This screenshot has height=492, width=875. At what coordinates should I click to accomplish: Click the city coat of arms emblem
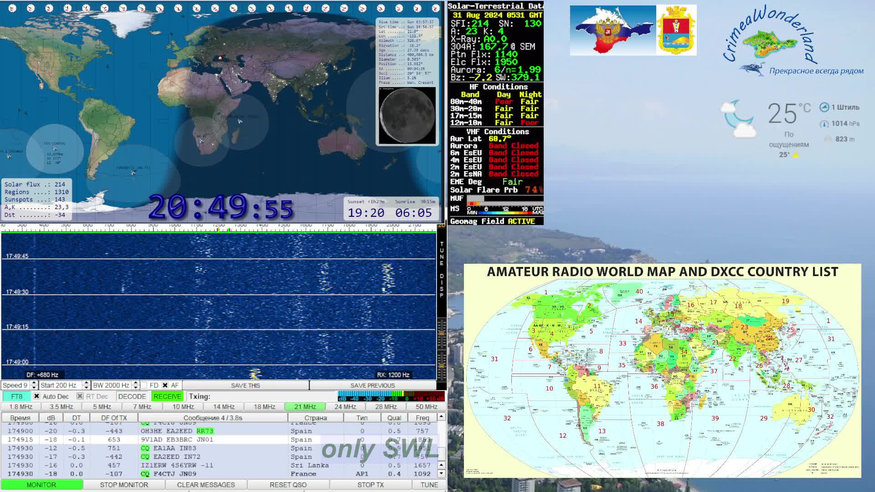pyautogui.click(x=676, y=31)
